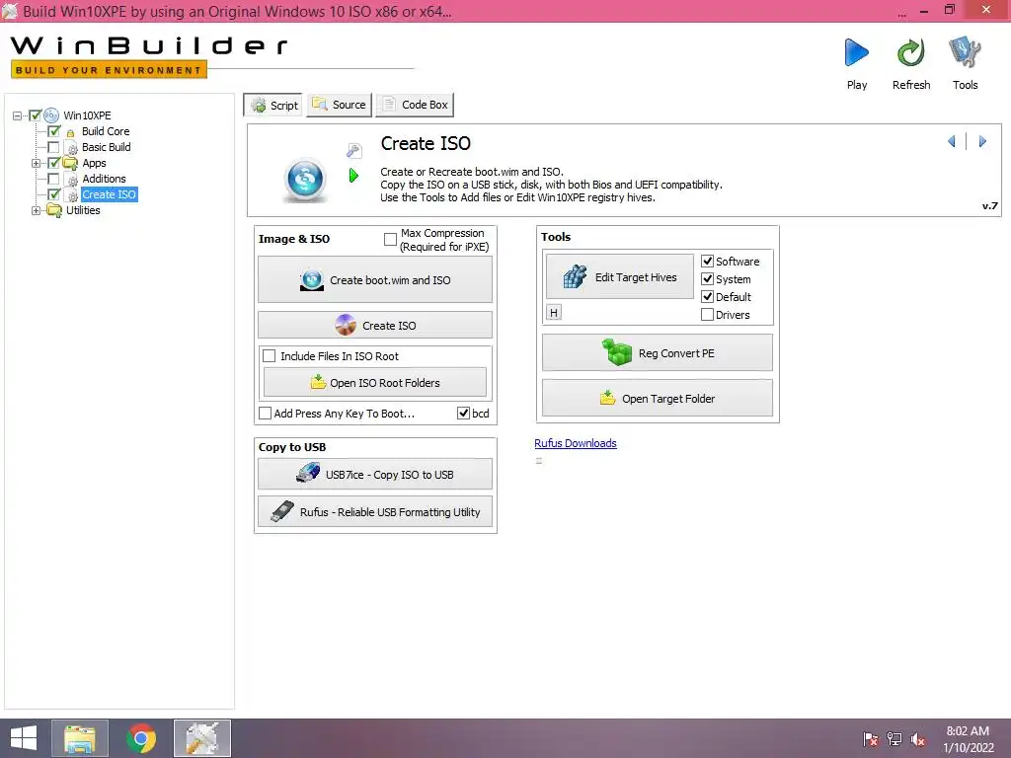
Task: Enable the Basic Build checkbox
Action: pos(53,147)
